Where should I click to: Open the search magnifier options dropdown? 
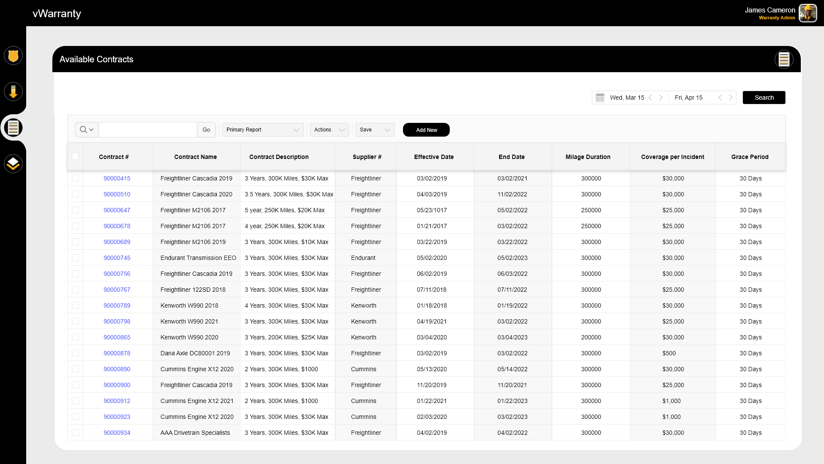[87, 130]
